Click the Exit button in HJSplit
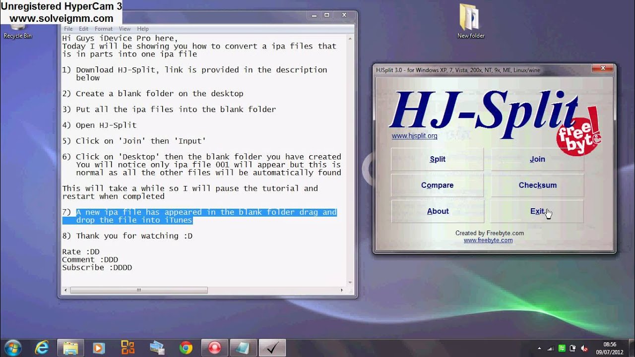This screenshot has height=357, width=635. pos(537,211)
